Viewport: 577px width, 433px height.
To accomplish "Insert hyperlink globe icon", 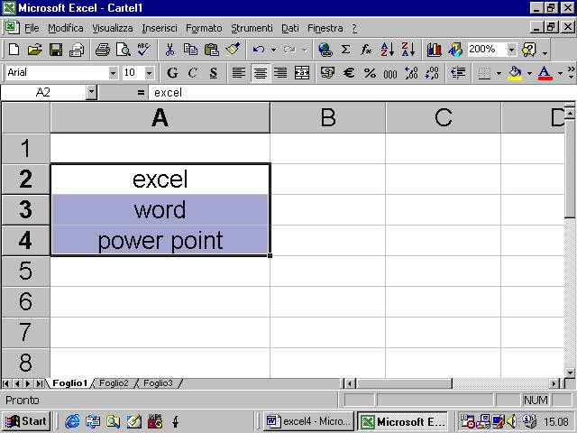I will [325, 50].
